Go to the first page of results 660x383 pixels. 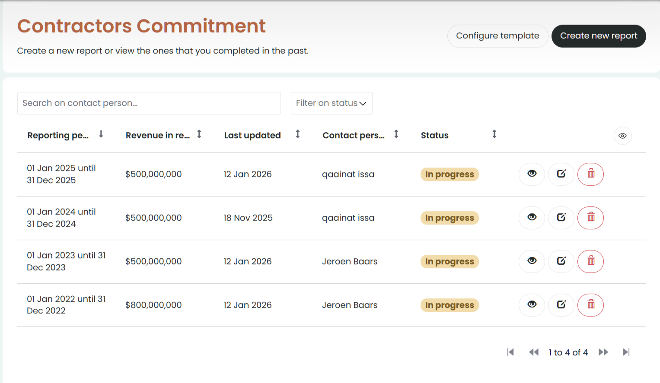pos(510,352)
